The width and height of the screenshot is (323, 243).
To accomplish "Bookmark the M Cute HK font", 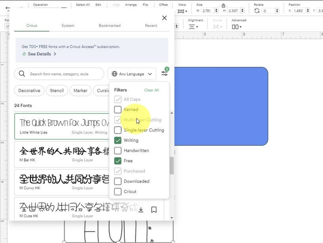I will [x=154, y=210].
